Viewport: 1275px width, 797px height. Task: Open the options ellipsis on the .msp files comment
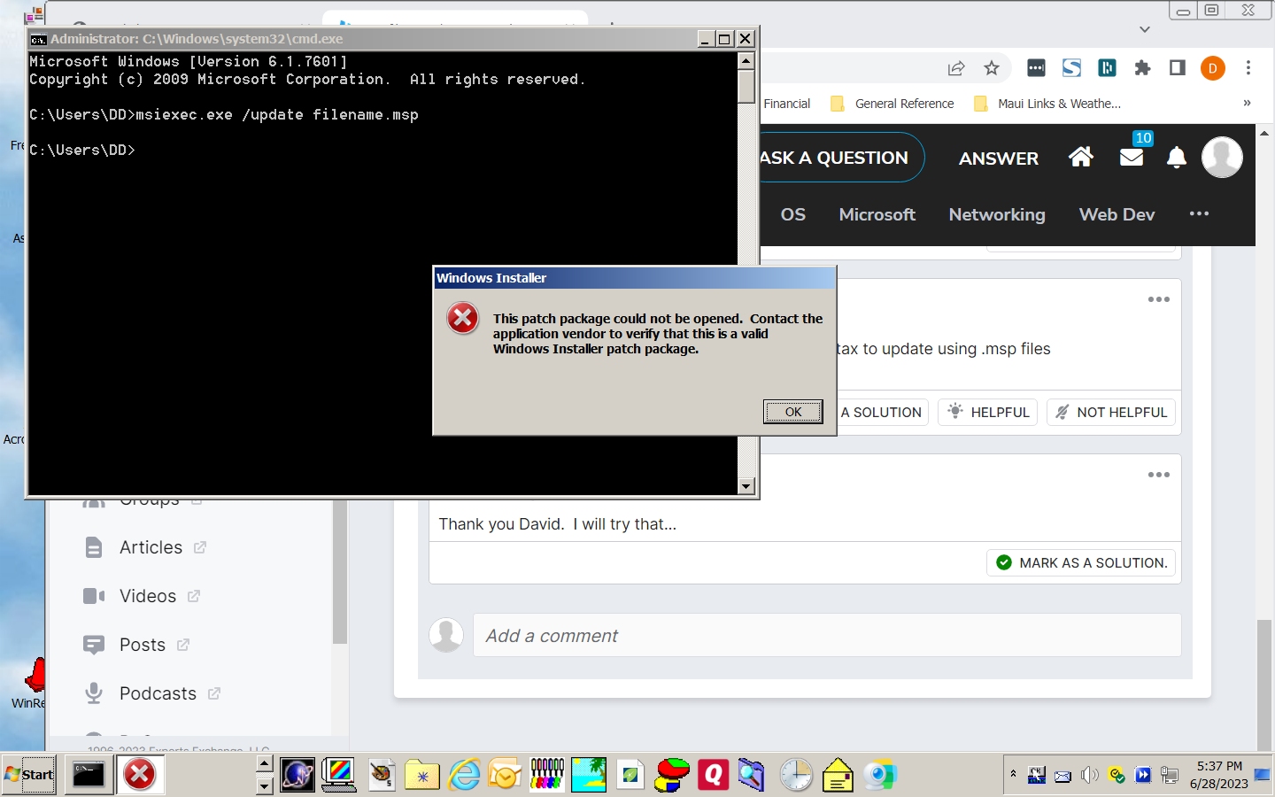(x=1159, y=299)
